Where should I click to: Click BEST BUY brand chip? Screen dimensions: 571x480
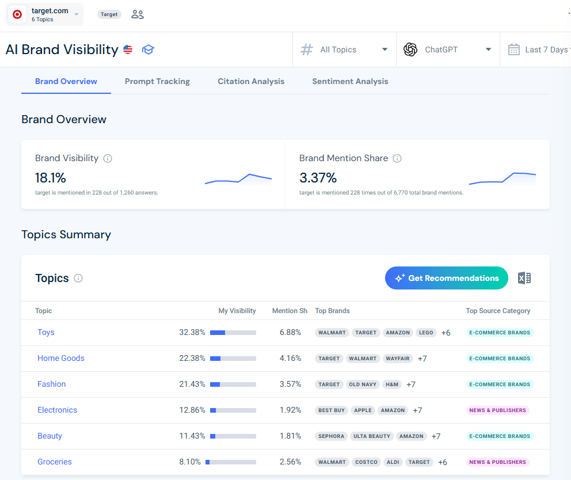(332, 410)
